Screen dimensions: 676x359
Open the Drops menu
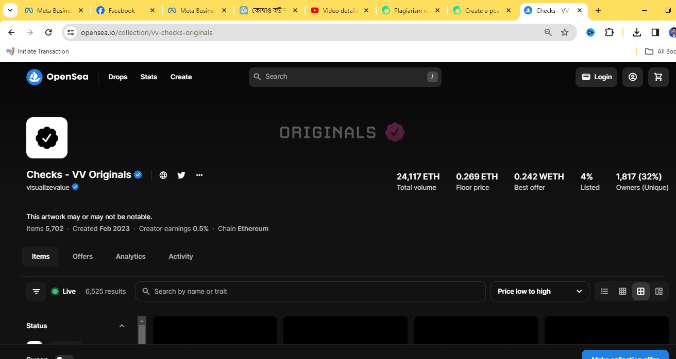coord(117,77)
